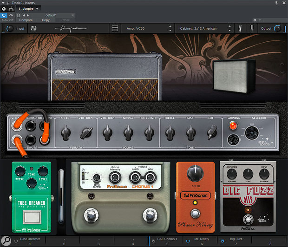Flip the Chorus 1 high/low switch
Screen dimensions: 288x247
(x=83, y=176)
